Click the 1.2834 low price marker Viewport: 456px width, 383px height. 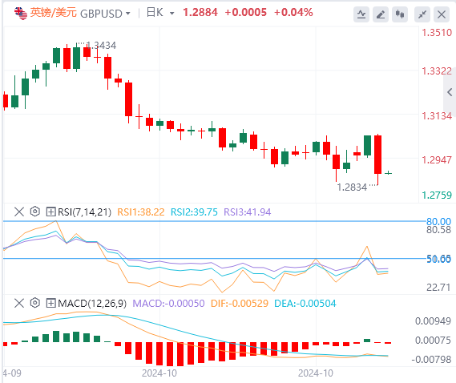352,187
